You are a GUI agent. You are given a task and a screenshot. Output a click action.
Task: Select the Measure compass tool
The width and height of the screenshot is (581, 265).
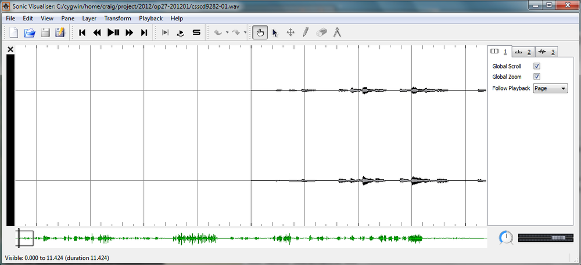(x=337, y=32)
